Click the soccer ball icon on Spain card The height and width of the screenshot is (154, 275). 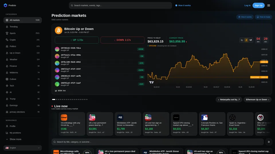(x=232, y=117)
